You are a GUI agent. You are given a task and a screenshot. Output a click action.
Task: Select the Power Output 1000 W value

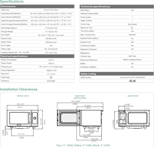[x=51, y=63]
